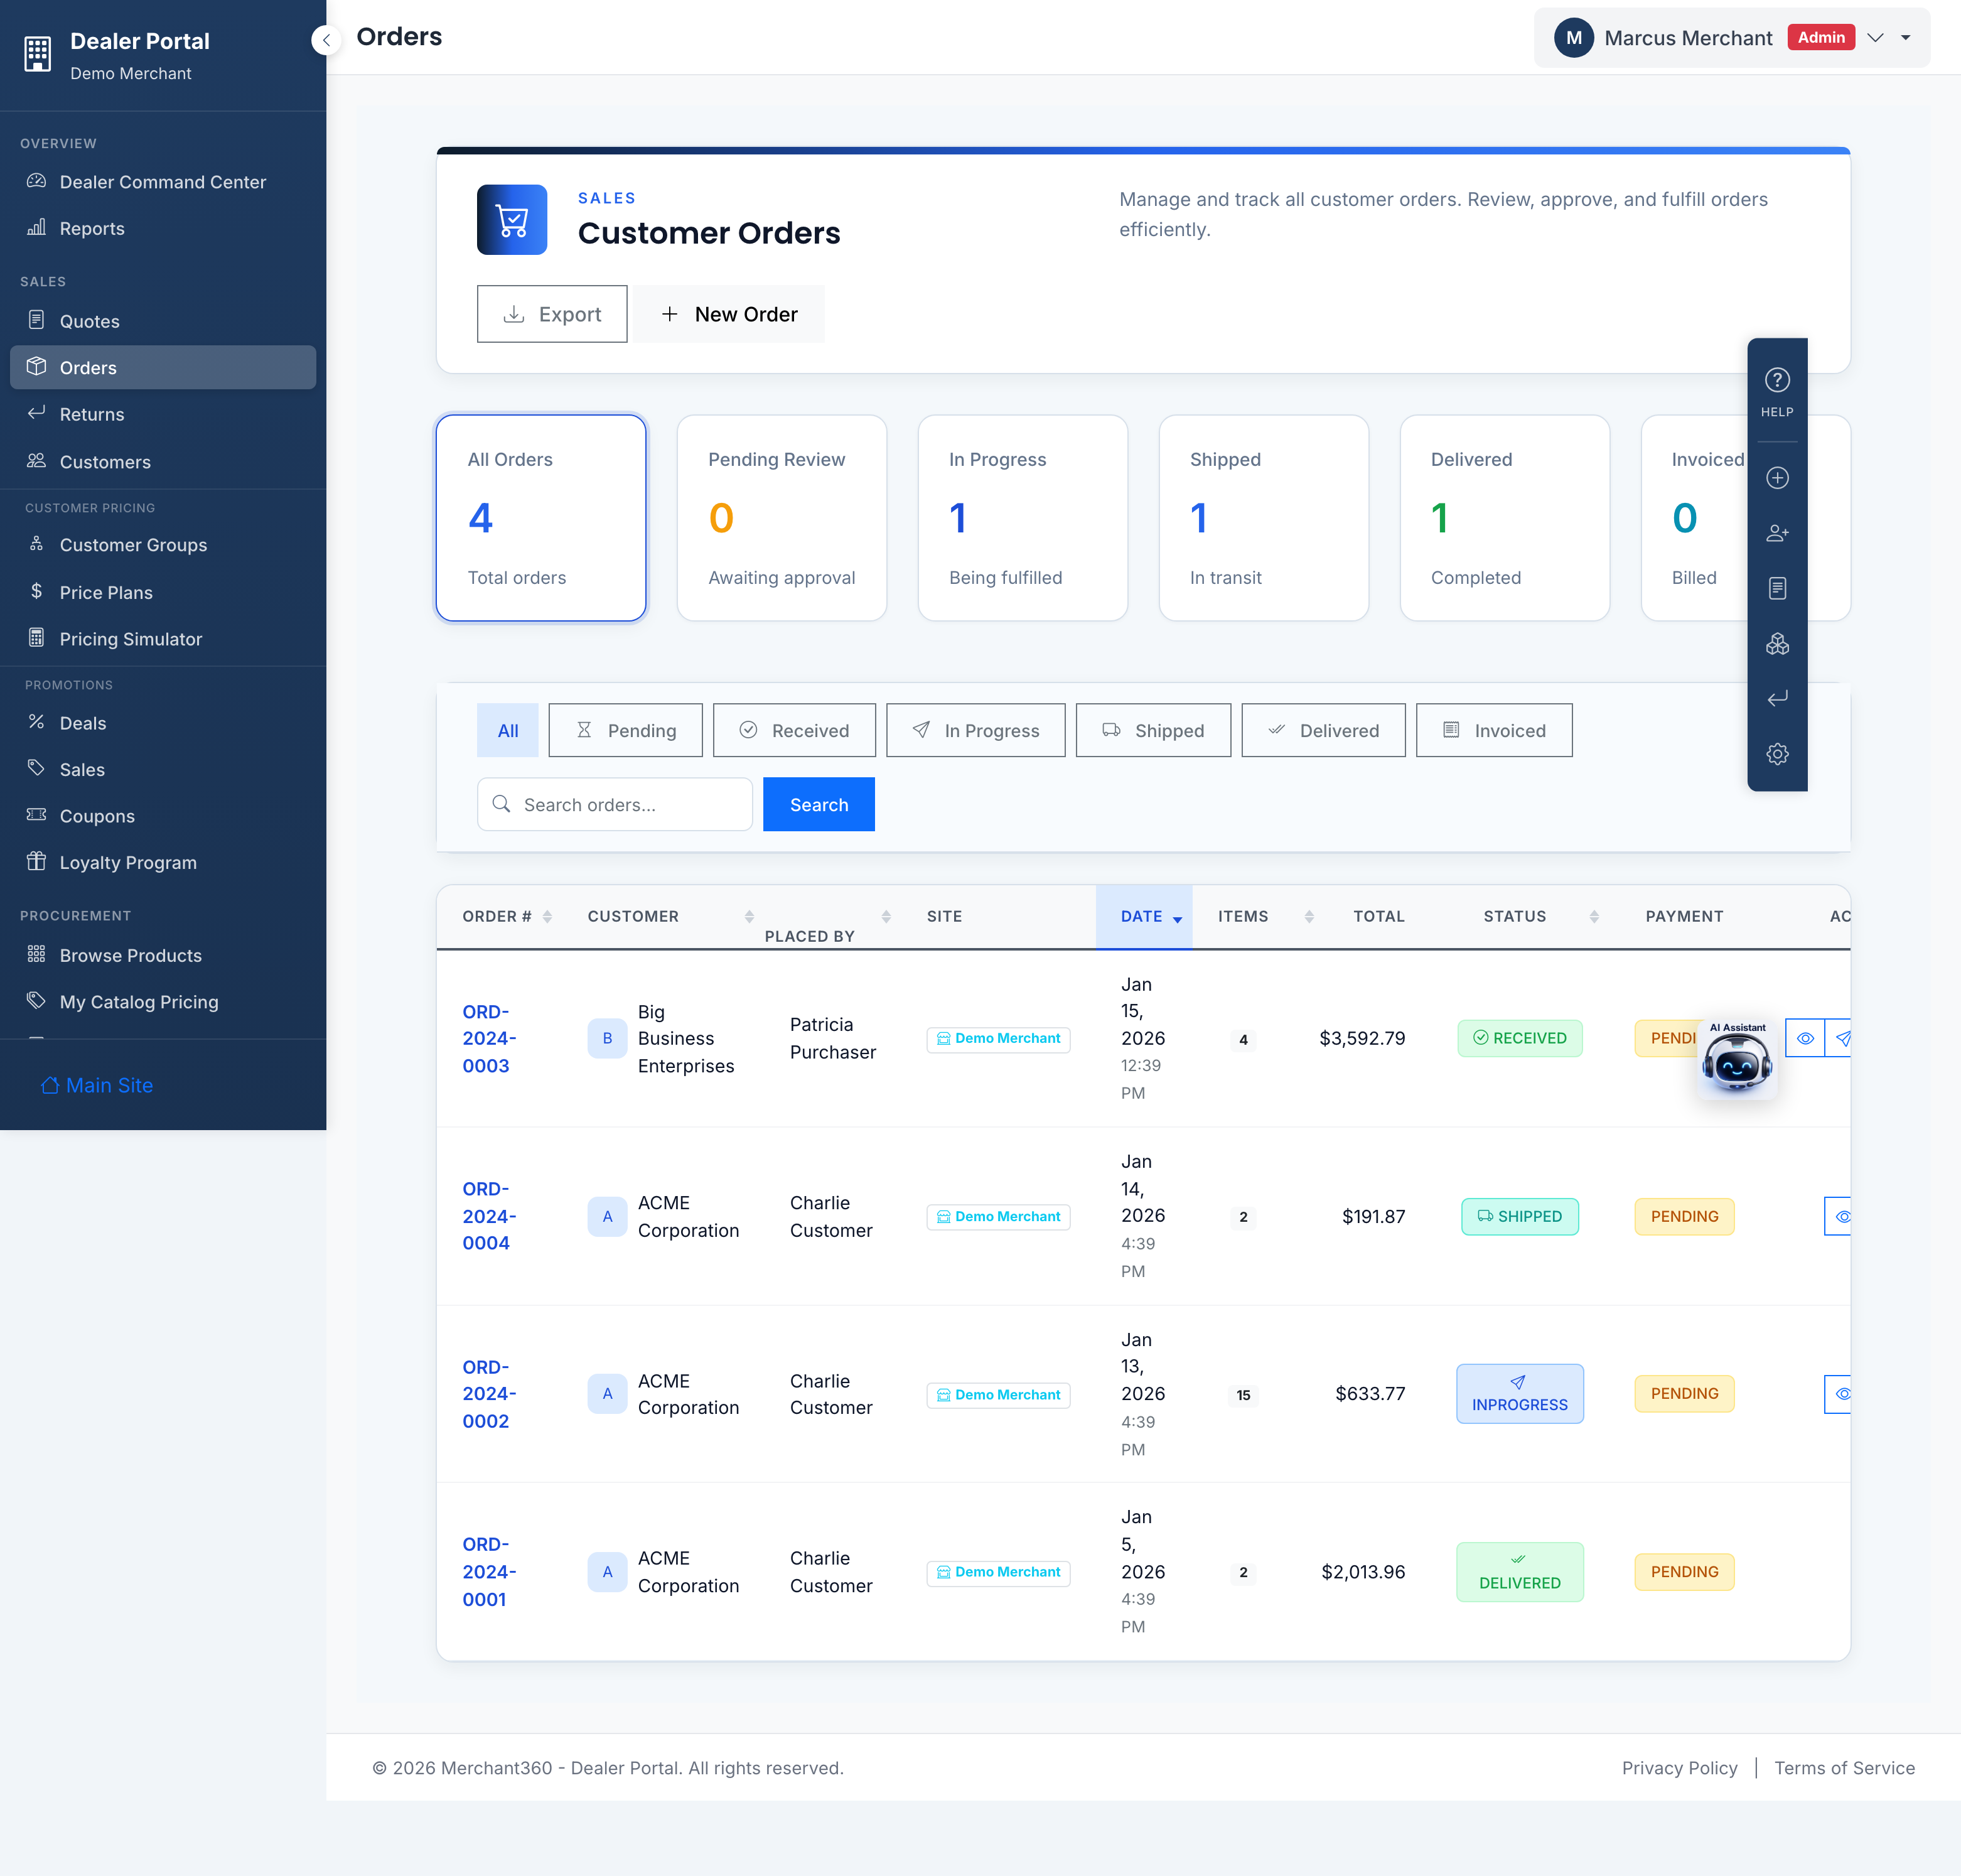
Task: Open My Catalog Pricing in sidebar
Action: tap(163, 1002)
